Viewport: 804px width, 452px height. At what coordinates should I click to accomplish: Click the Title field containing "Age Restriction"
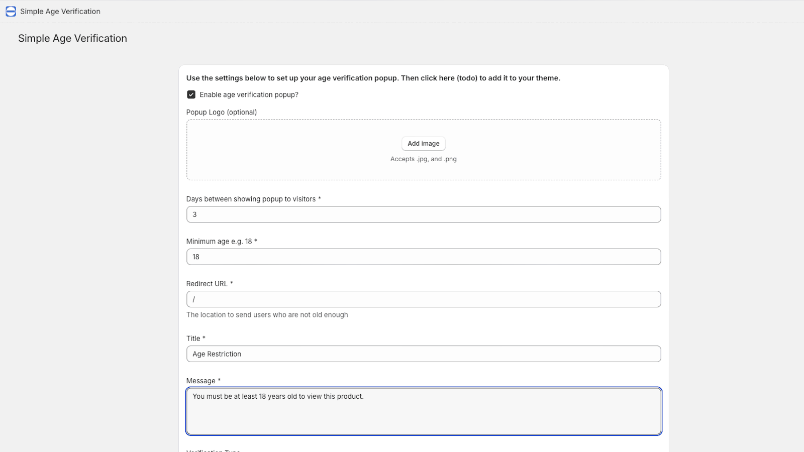(x=424, y=354)
